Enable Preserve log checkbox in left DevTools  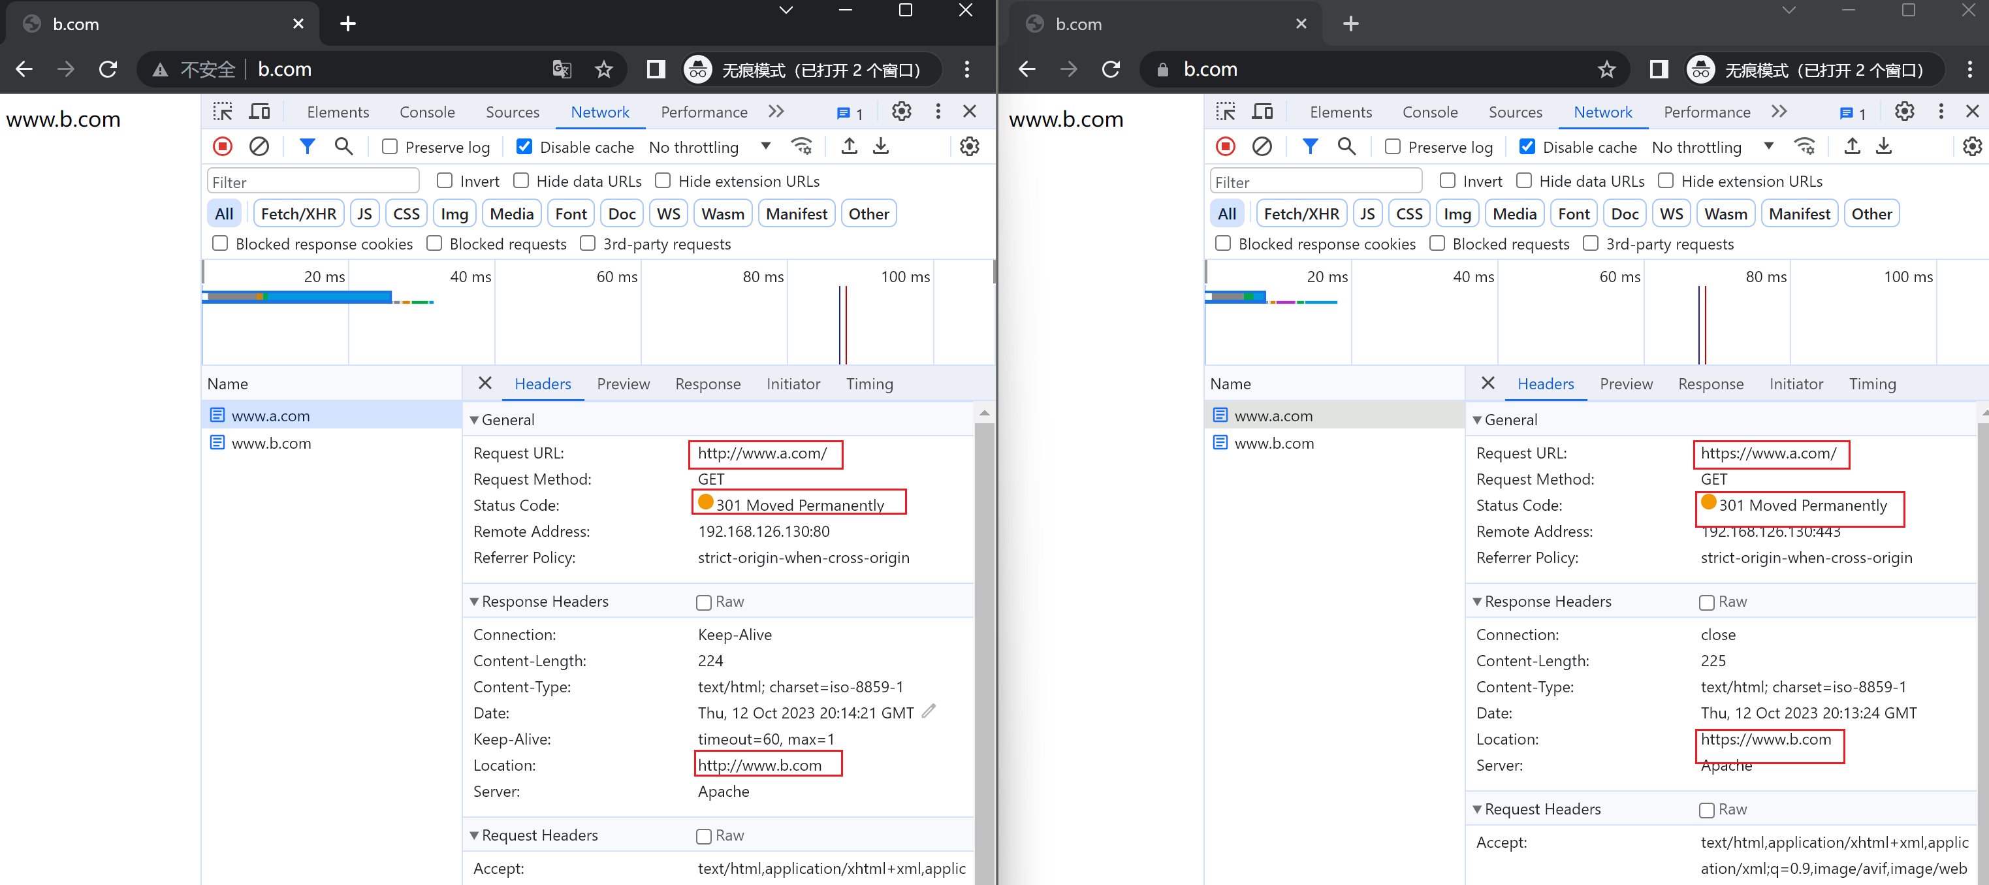click(390, 147)
